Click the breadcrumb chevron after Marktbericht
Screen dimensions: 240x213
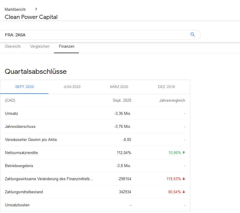click(36, 9)
